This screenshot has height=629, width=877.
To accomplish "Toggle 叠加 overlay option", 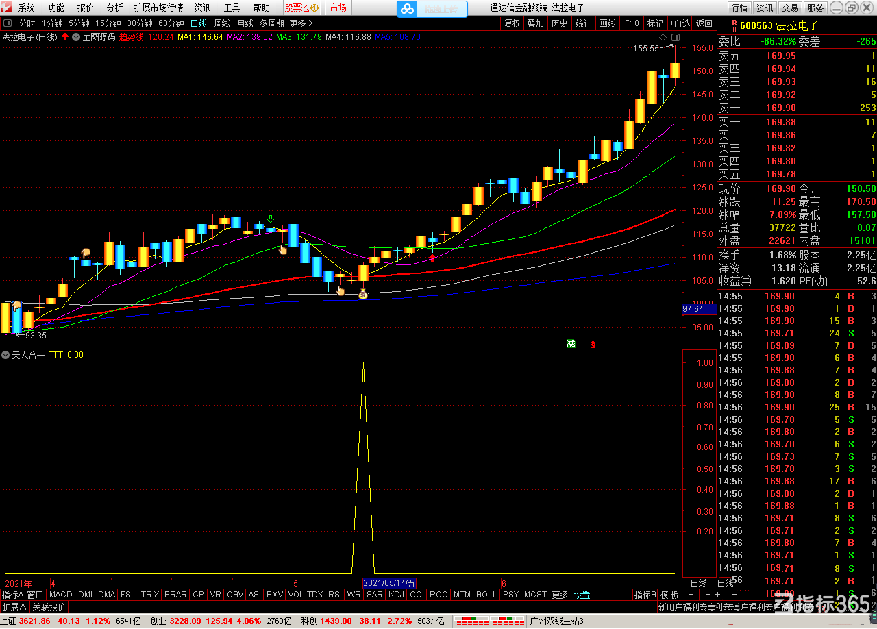I will 536,23.
